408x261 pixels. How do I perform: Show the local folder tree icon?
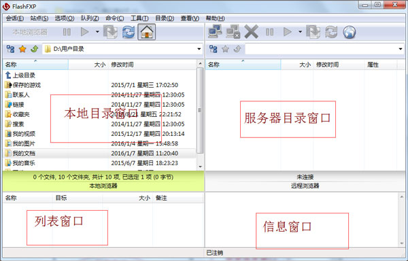[x=10, y=49]
